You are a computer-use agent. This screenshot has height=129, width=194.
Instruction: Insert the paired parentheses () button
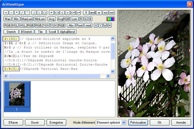(x=45, y=13)
